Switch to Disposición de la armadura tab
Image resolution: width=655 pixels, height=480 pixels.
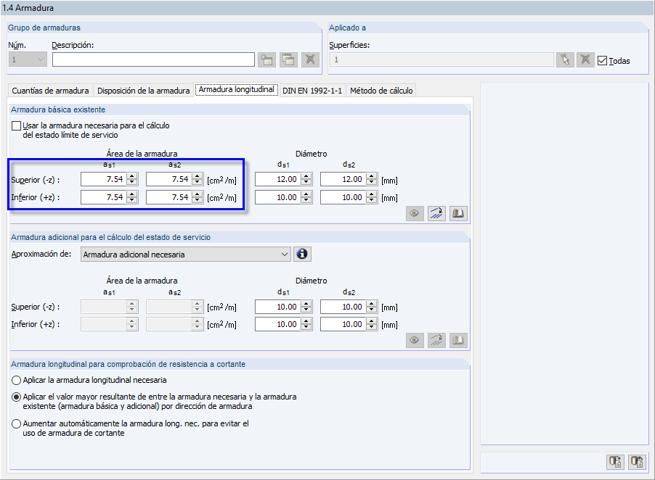[144, 91]
